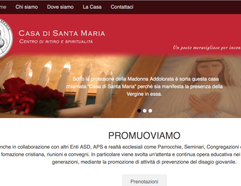The height and width of the screenshot is (186, 241).
Task: Click the circular Santa Maria seal logo
Action: pos(6,39)
